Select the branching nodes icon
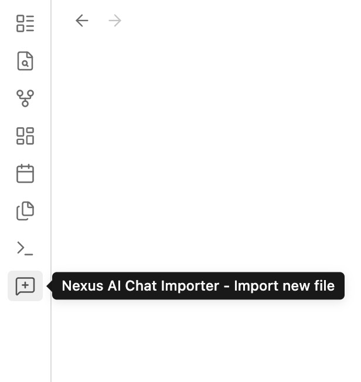 pyautogui.click(x=25, y=98)
